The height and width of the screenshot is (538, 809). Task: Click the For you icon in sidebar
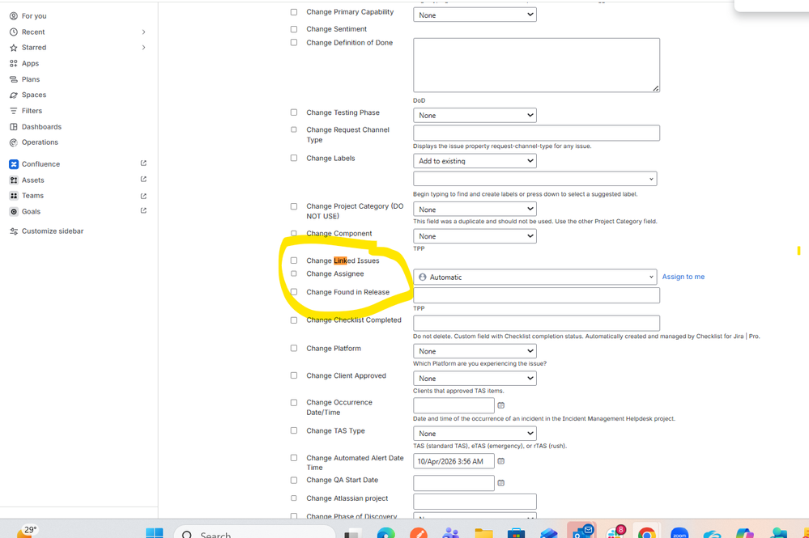(14, 16)
